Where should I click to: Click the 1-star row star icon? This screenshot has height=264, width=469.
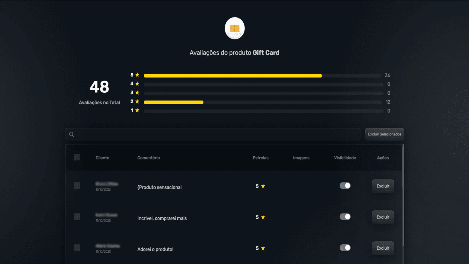click(137, 110)
